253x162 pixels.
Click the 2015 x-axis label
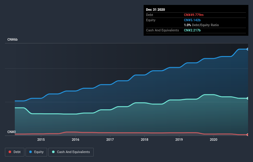(x=41, y=140)
